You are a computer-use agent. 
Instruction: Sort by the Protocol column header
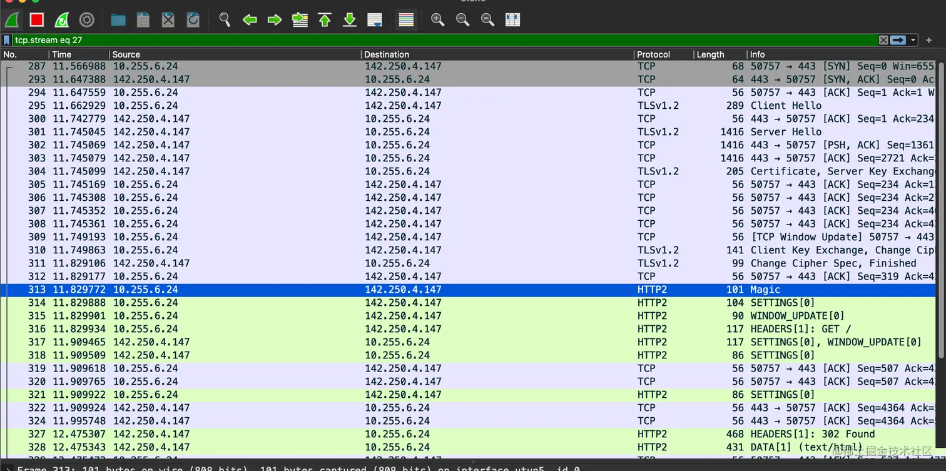[x=664, y=54]
